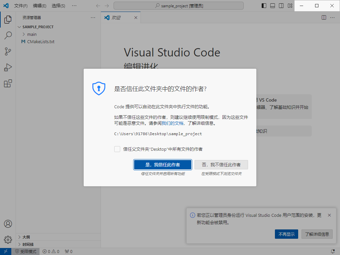Click the ports forwarded status indicator

(x=68, y=251)
